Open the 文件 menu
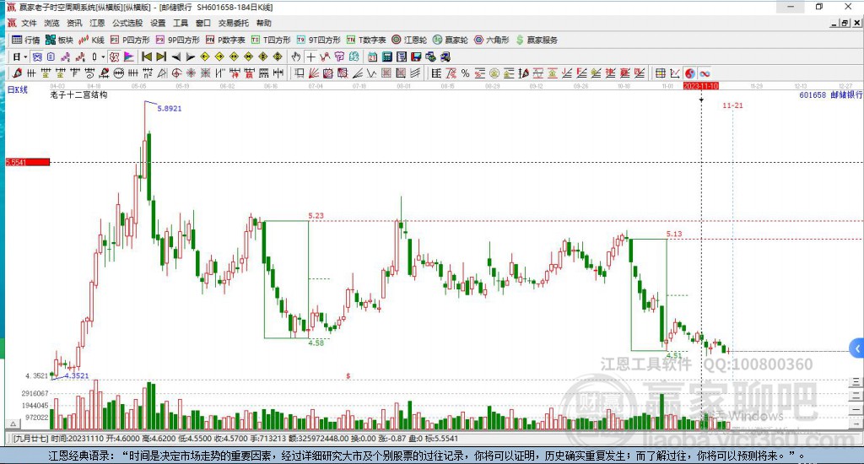 click(29, 23)
